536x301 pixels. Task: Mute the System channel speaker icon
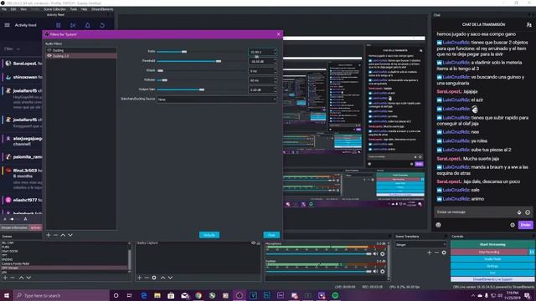[375, 271]
